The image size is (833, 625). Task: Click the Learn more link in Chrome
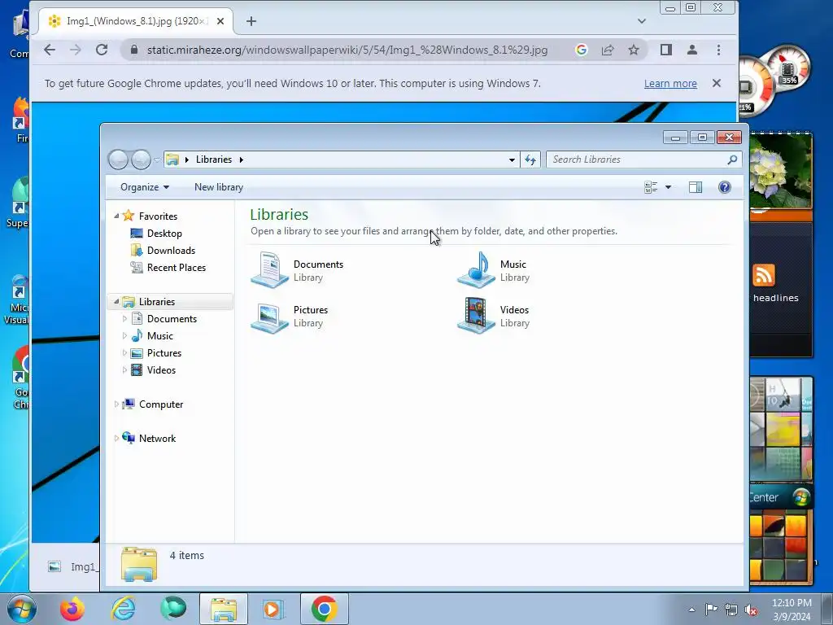(x=670, y=84)
